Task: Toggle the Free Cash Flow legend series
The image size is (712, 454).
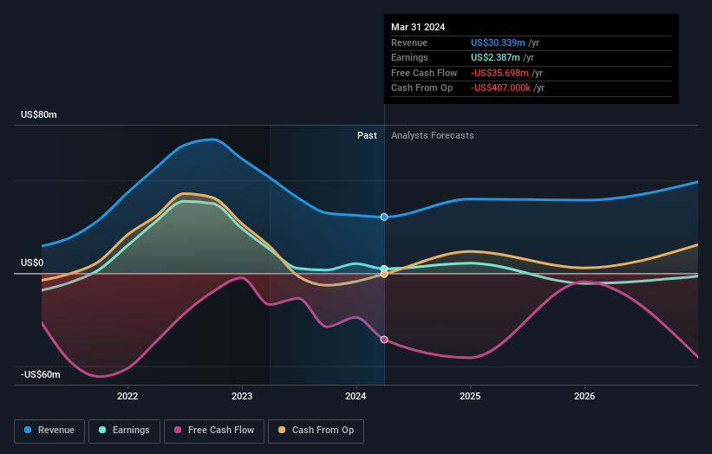Action: pyautogui.click(x=214, y=431)
